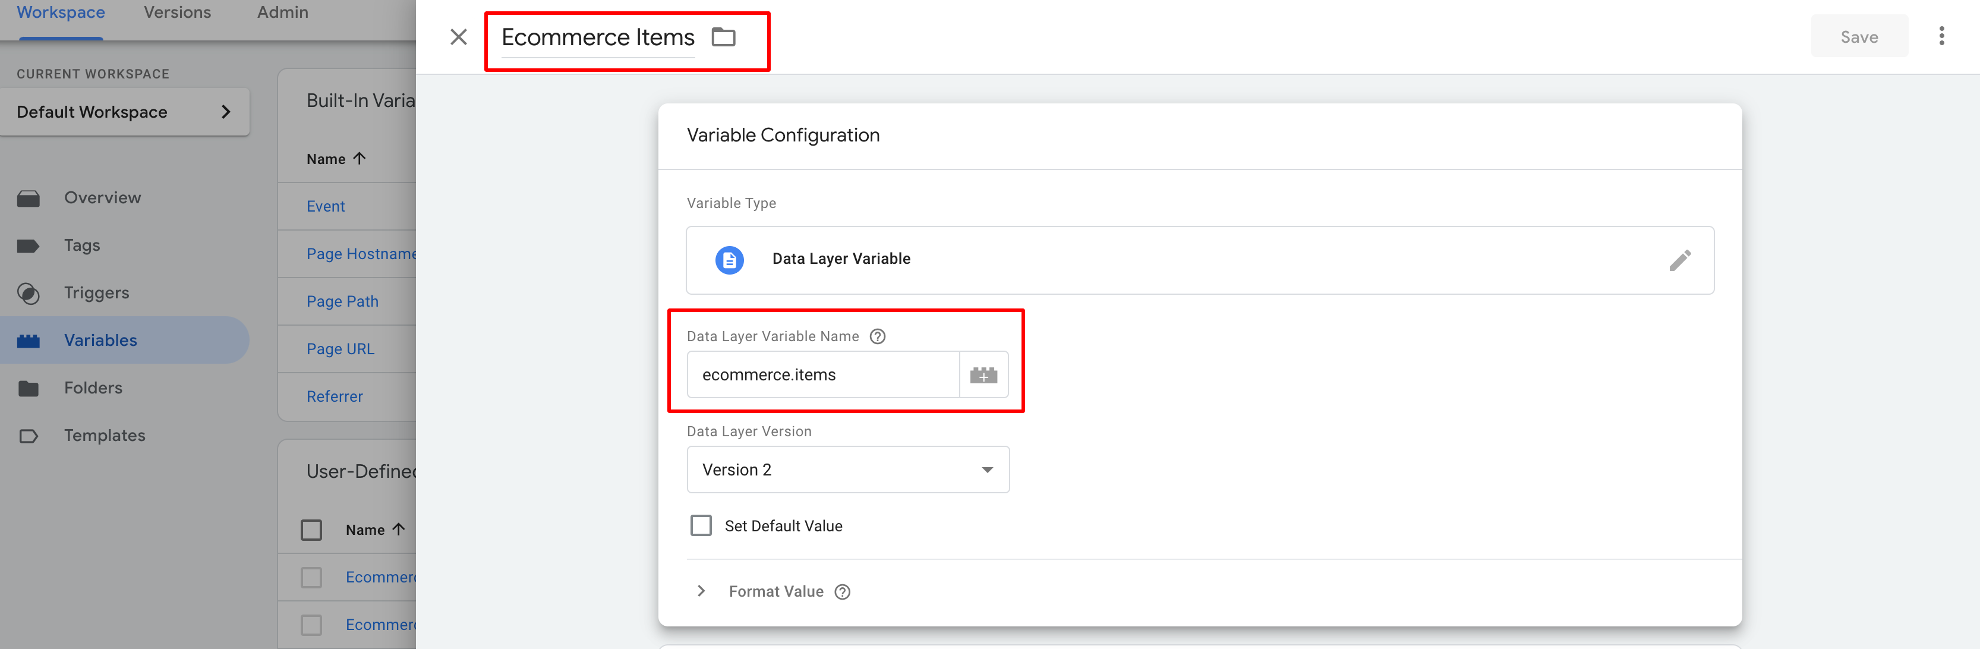The height and width of the screenshot is (649, 1980).
Task: Check the second Ecommerce variable row checkbox
Action: coord(311,625)
